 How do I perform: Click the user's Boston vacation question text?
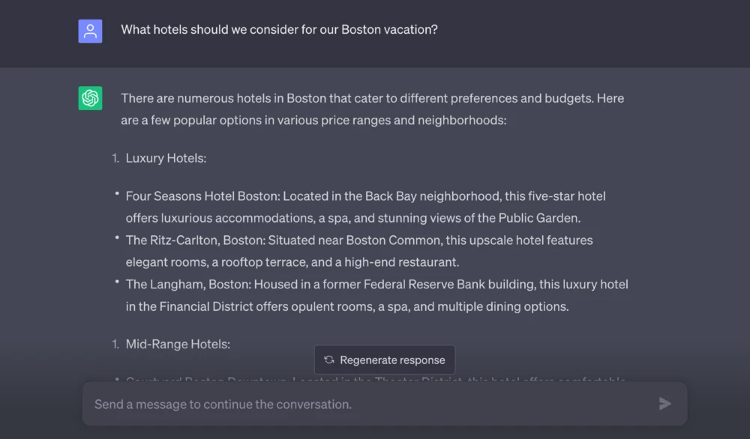[279, 30]
